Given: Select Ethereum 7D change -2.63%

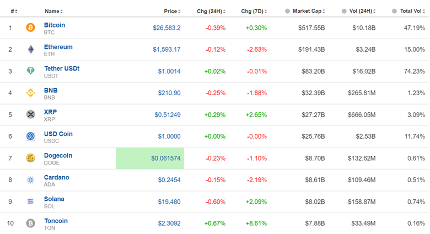Looking at the screenshot, I should tap(257, 50).
